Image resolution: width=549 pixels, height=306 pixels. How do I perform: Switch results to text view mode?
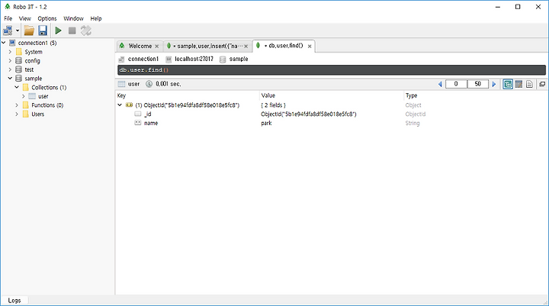point(529,84)
